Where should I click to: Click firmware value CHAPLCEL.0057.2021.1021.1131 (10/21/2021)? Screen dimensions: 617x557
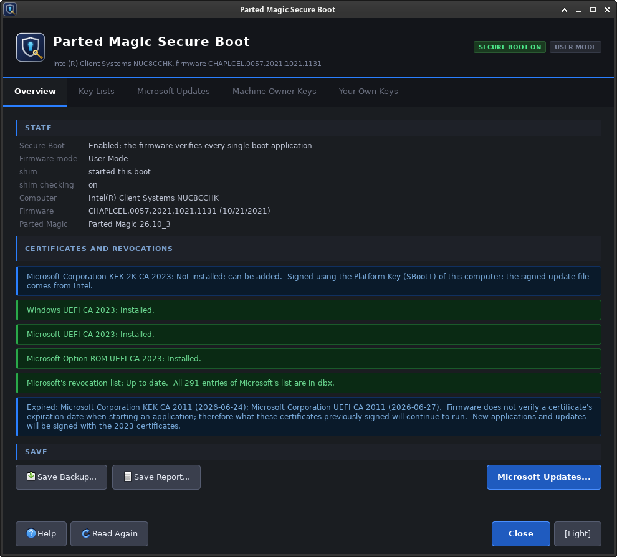click(179, 211)
